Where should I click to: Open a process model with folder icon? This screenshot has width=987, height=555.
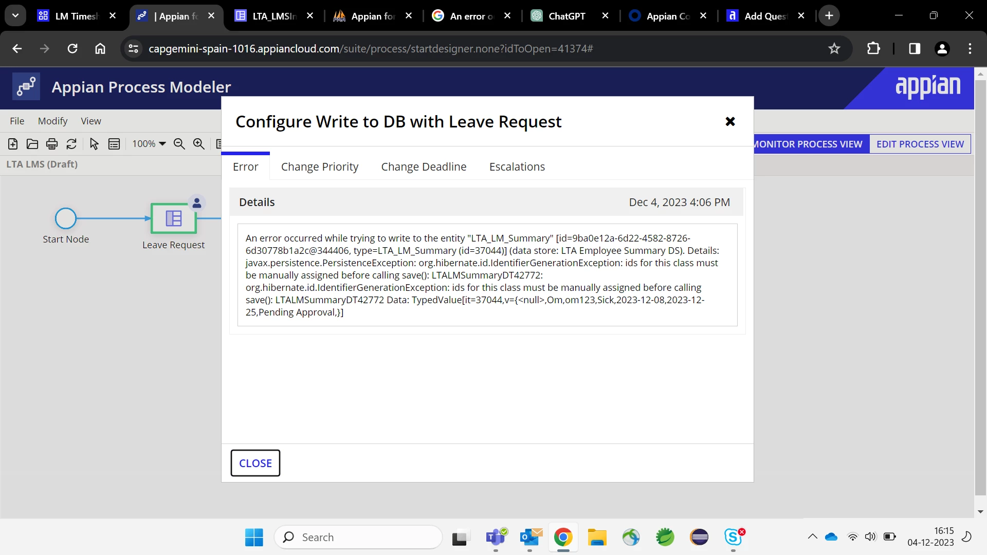32,144
